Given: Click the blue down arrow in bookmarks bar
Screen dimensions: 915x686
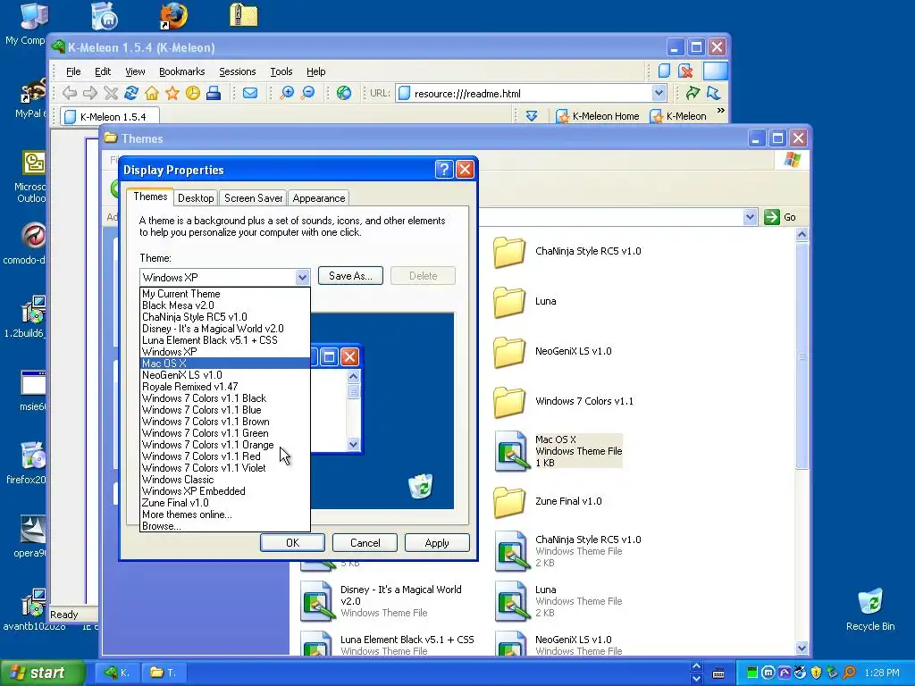Looking at the screenshot, I should pyautogui.click(x=532, y=116).
